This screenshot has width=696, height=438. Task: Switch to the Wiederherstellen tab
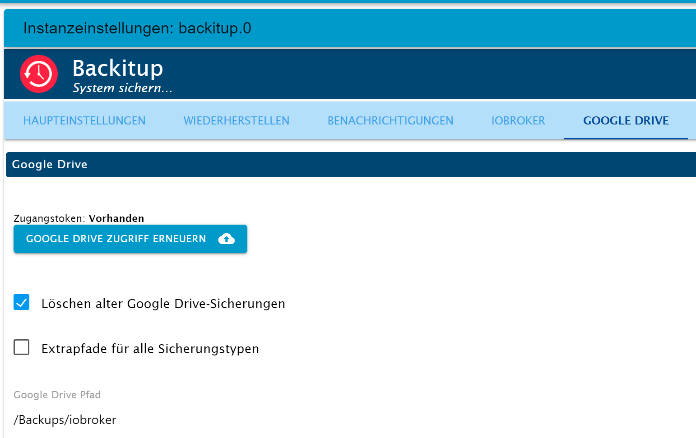click(237, 120)
